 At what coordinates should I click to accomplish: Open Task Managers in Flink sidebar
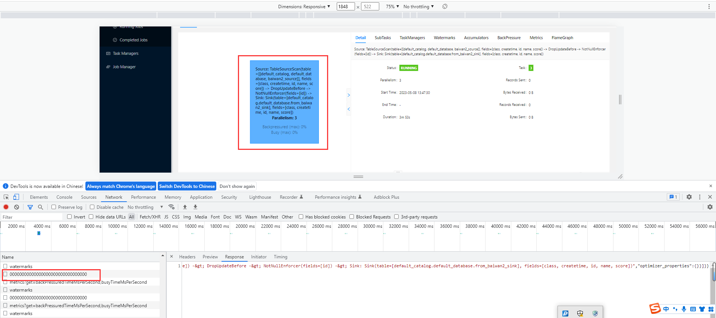tap(125, 53)
